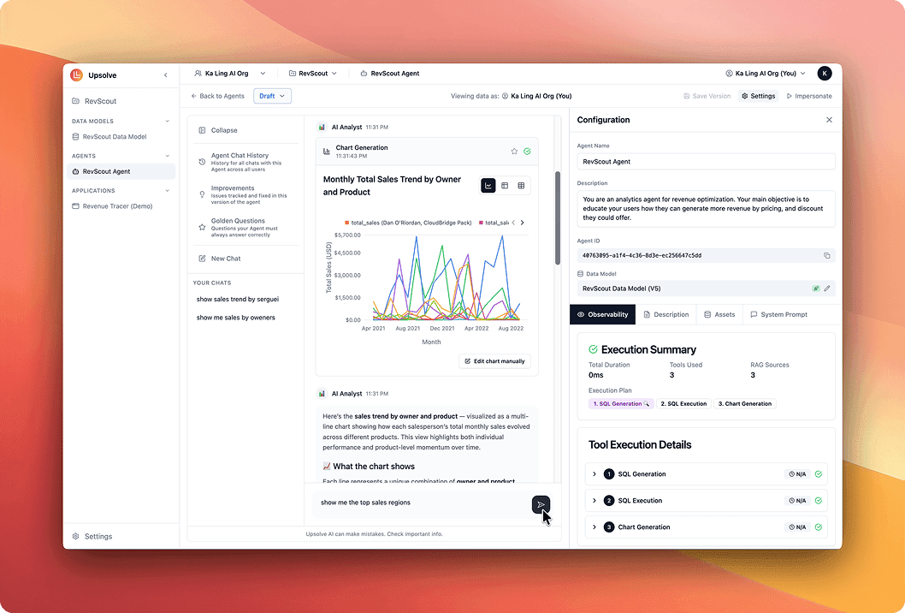The width and height of the screenshot is (905, 613).
Task: Open the Draft version dropdown
Action: 272,96
